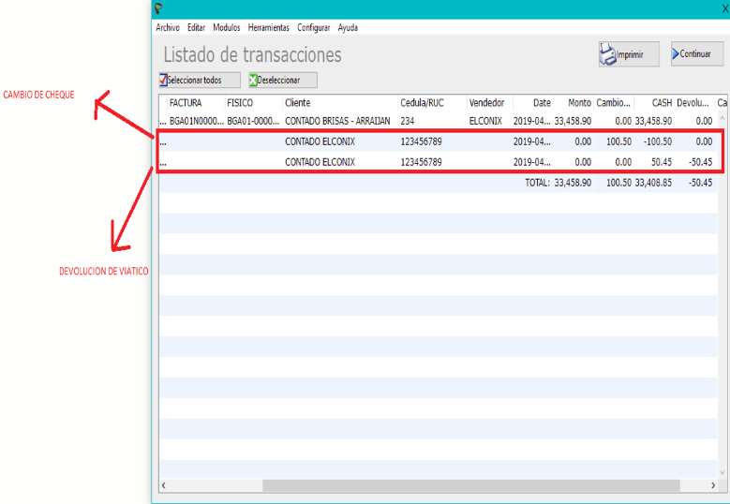This screenshot has width=730, height=504.
Task: Click the Imprimir button
Action: click(629, 54)
